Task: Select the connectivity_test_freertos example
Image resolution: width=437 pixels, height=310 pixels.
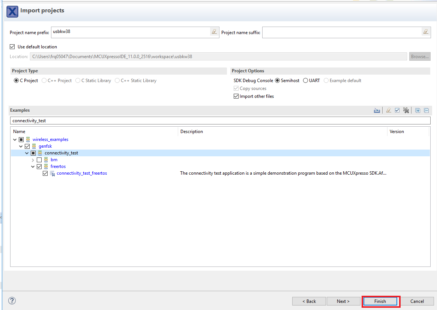Action: [82, 173]
